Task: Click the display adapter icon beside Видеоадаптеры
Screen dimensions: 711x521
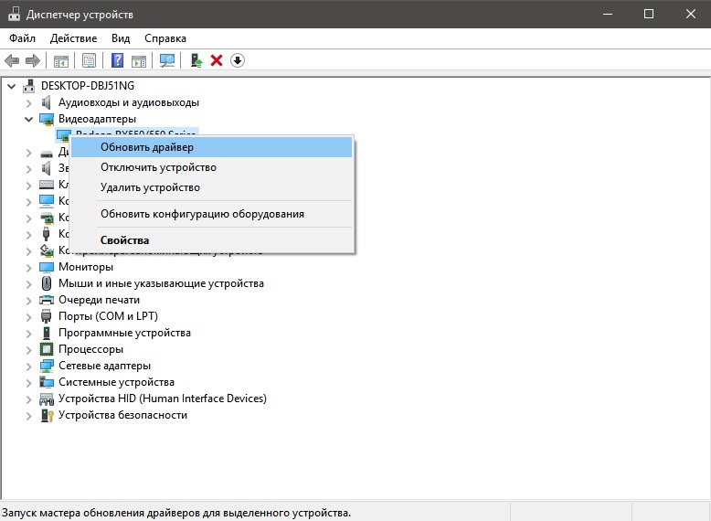Action: coord(47,119)
